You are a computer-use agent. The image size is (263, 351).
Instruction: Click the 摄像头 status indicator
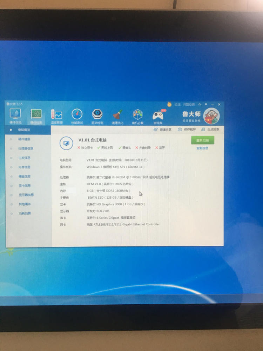coord(124,148)
